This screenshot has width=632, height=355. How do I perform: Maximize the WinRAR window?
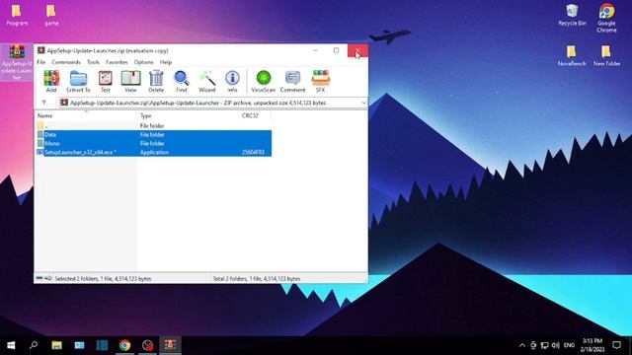pos(336,50)
